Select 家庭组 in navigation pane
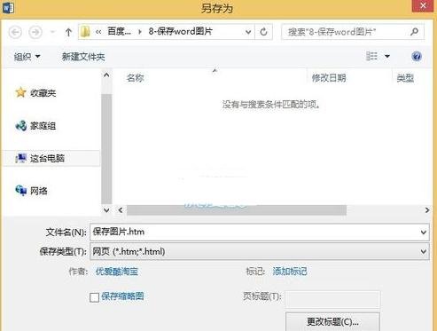Screen dimensions: 437x331 point(43,126)
